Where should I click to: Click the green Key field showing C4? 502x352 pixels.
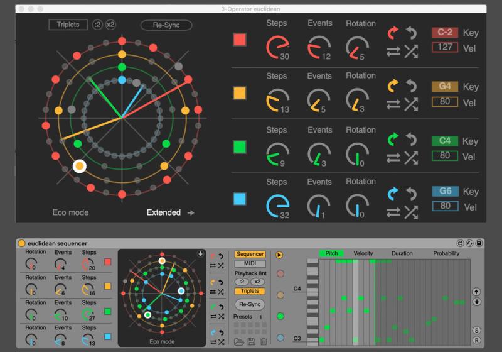pyautogui.click(x=445, y=141)
